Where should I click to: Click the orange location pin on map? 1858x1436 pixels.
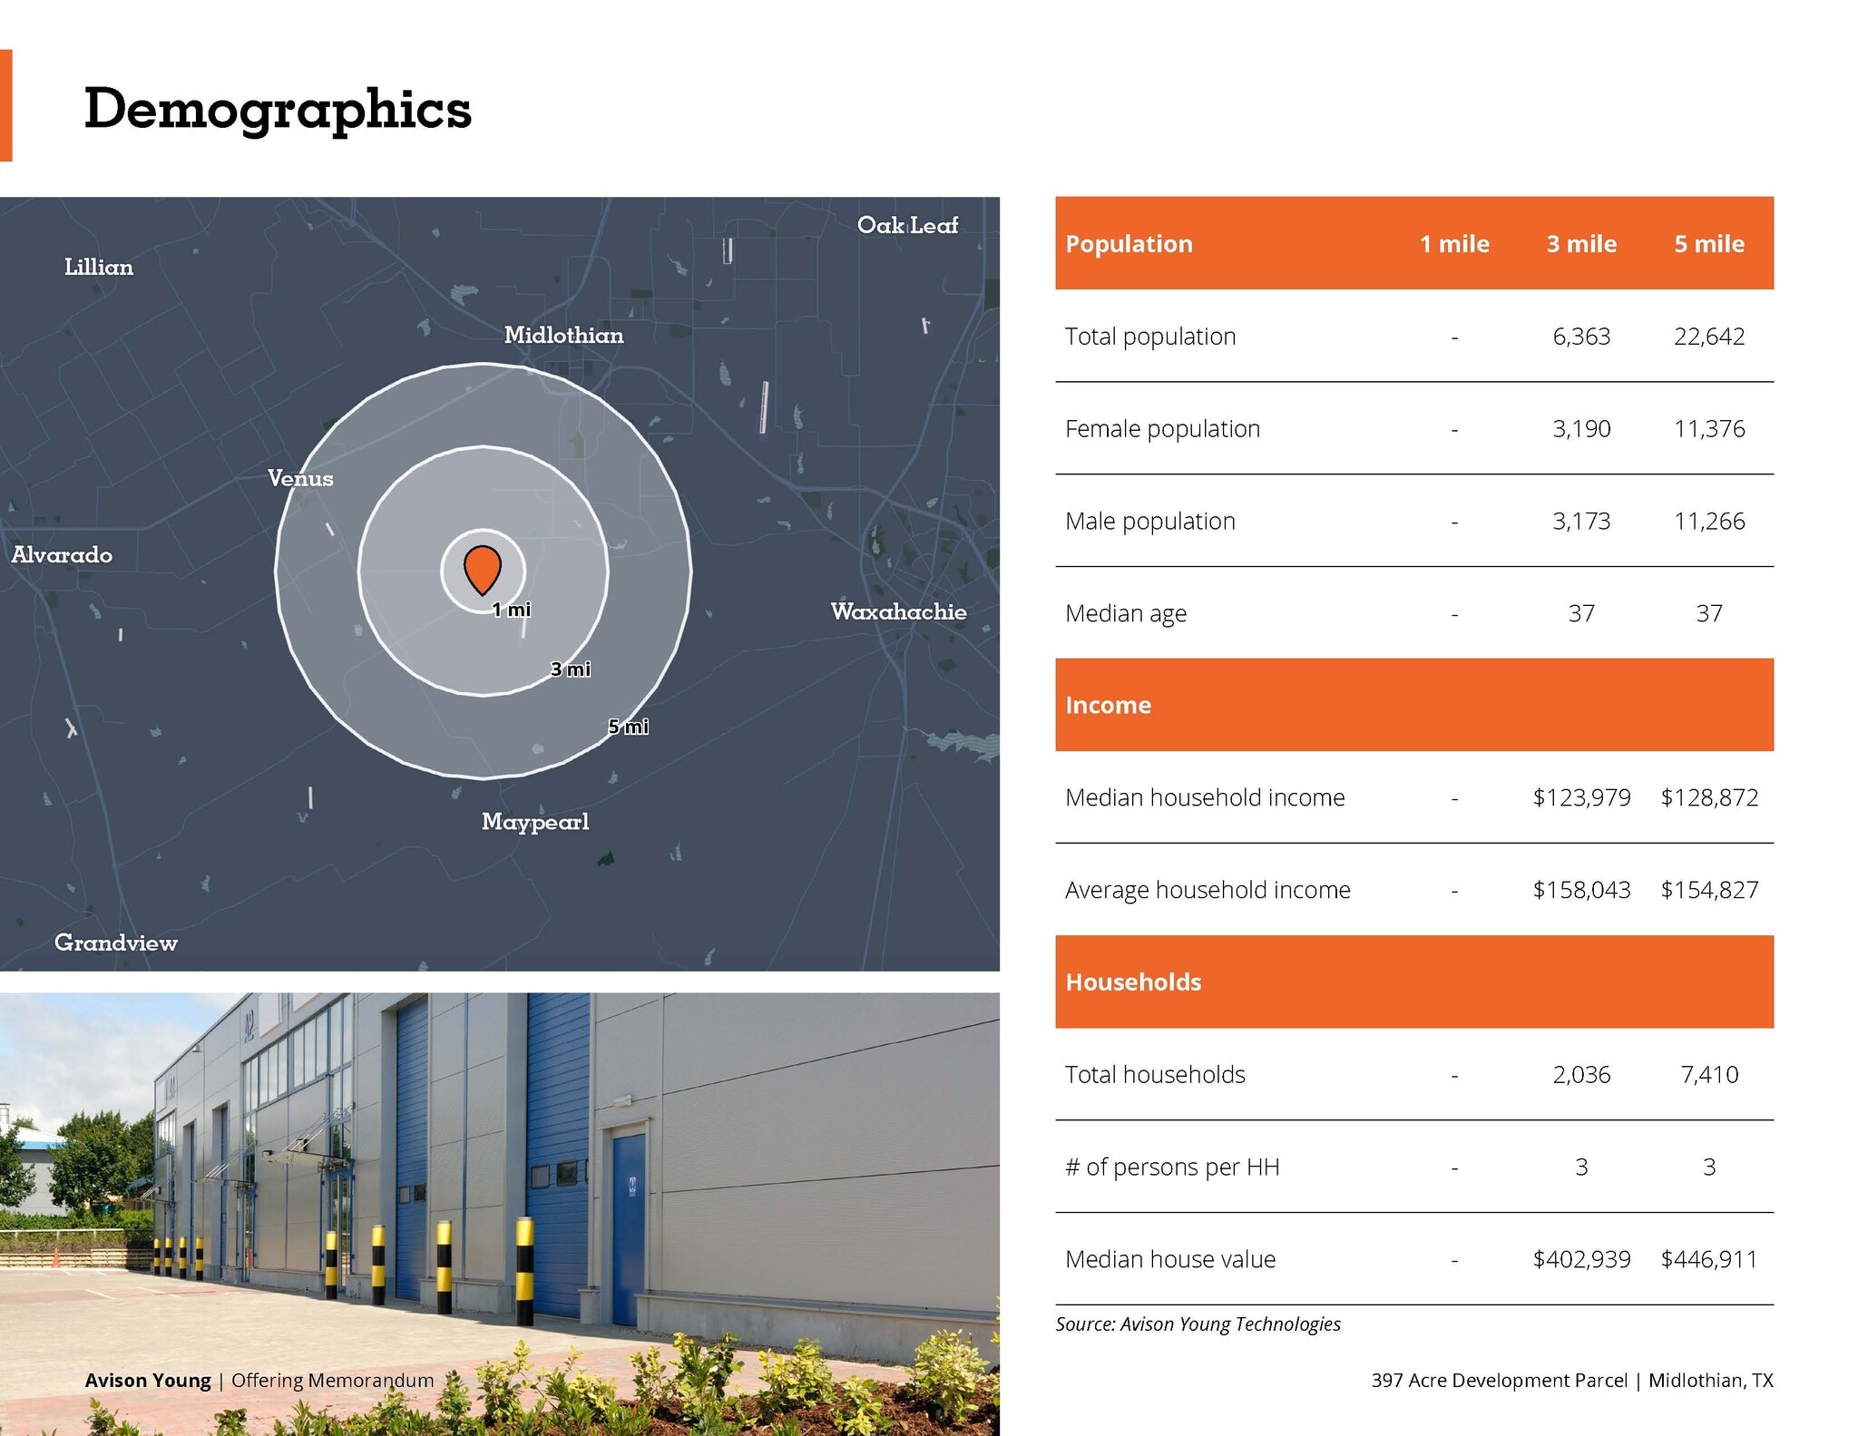pos(483,570)
